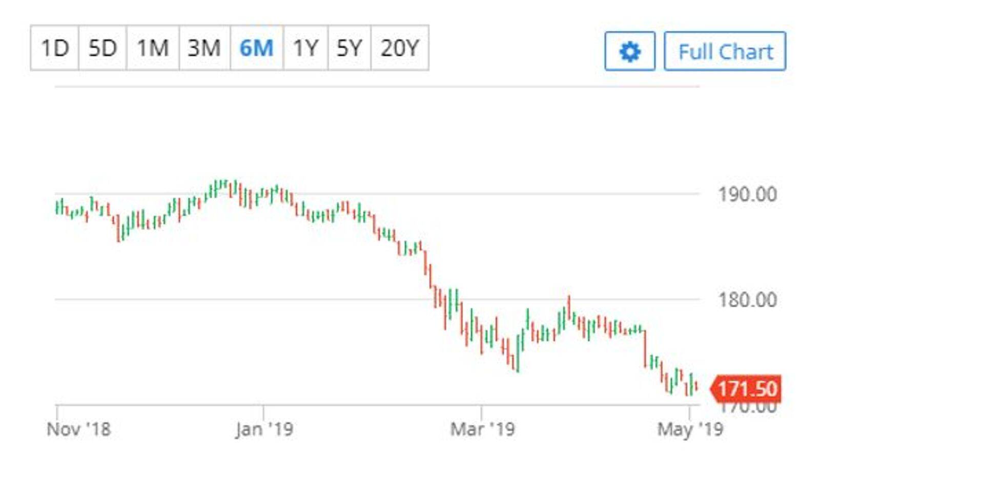
Task: Click the red 171.50 price tag
Action: pos(747,389)
